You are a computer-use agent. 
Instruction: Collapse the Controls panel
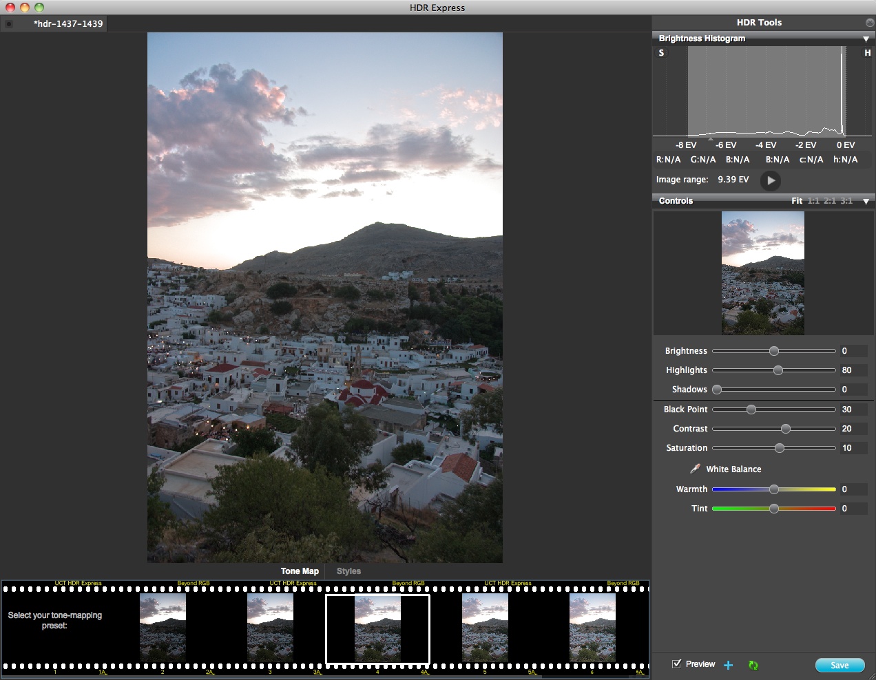[866, 200]
